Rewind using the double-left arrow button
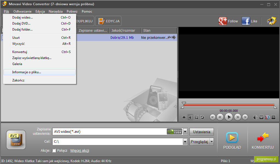The height and width of the screenshot is (164, 280). pyautogui.click(x=220, y=117)
